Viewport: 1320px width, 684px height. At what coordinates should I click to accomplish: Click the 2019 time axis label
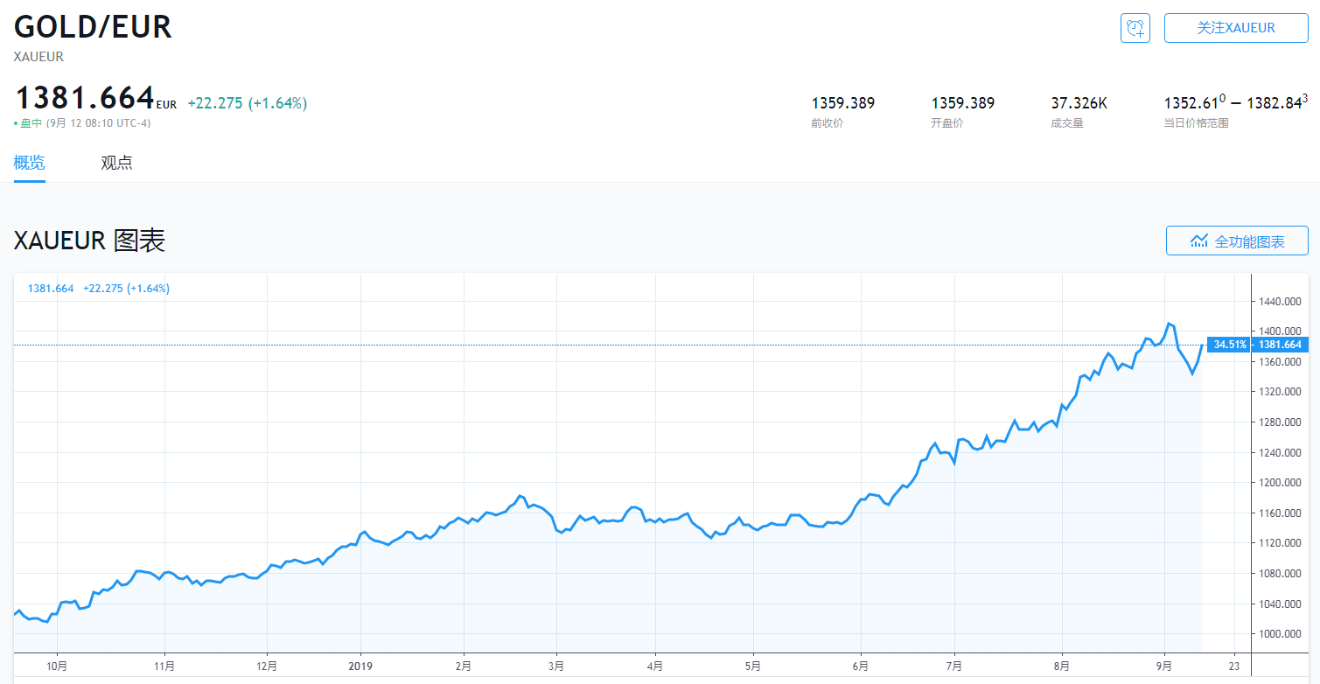(x=360, y=667)
